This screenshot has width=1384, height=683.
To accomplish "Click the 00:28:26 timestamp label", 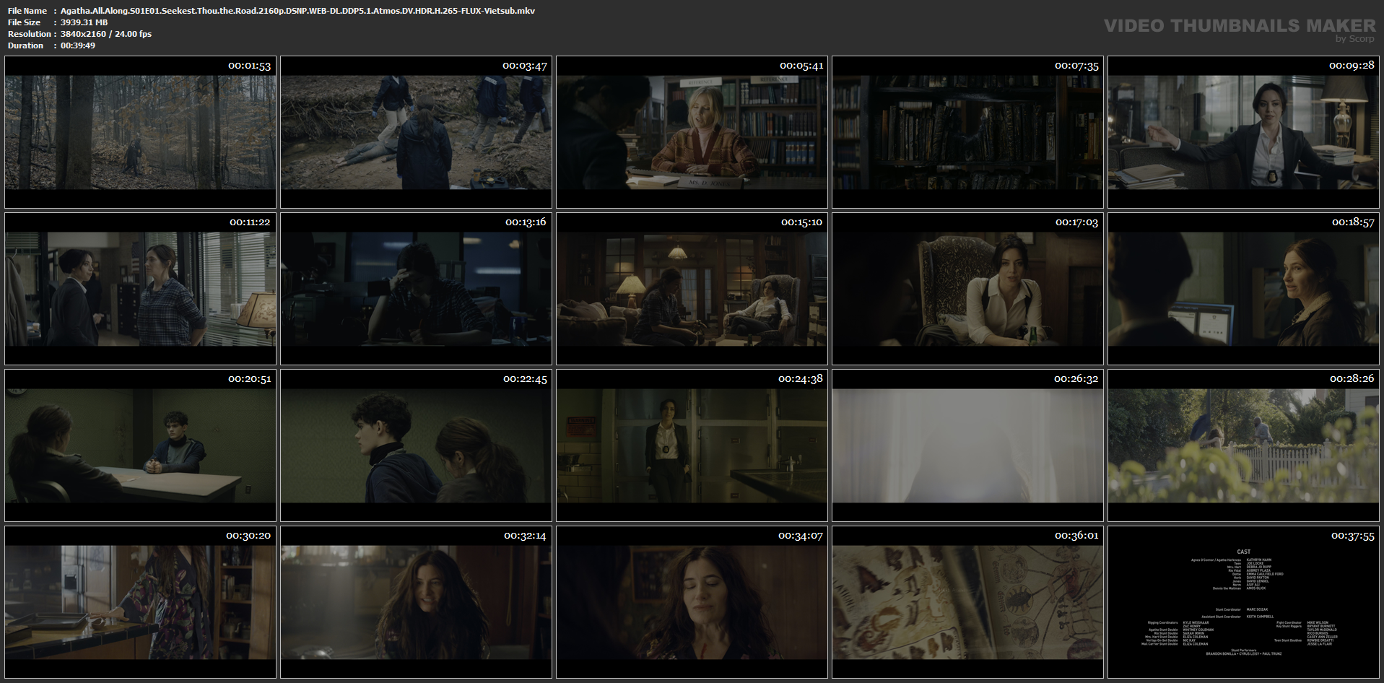I will 1352,379.
